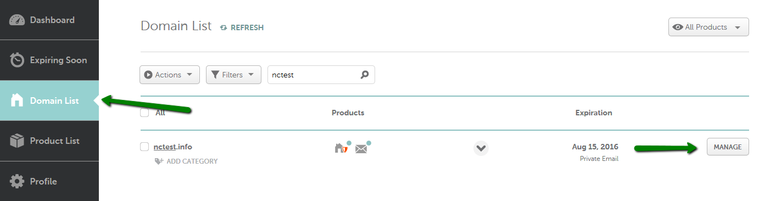Open the Expiring Soon sidebar item
759x201 pixels.
(49, 60)
